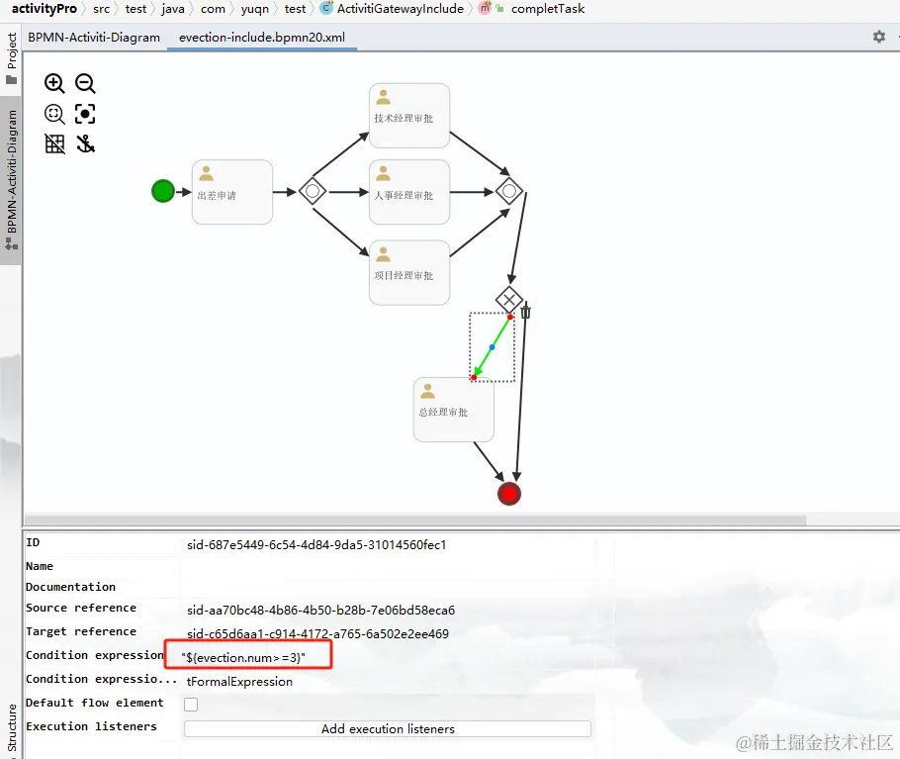The image size is (900, 759).
Task: Click the blue midpoint of the green sequence flow
Action: pyautogui.click(x=492, y=347)
